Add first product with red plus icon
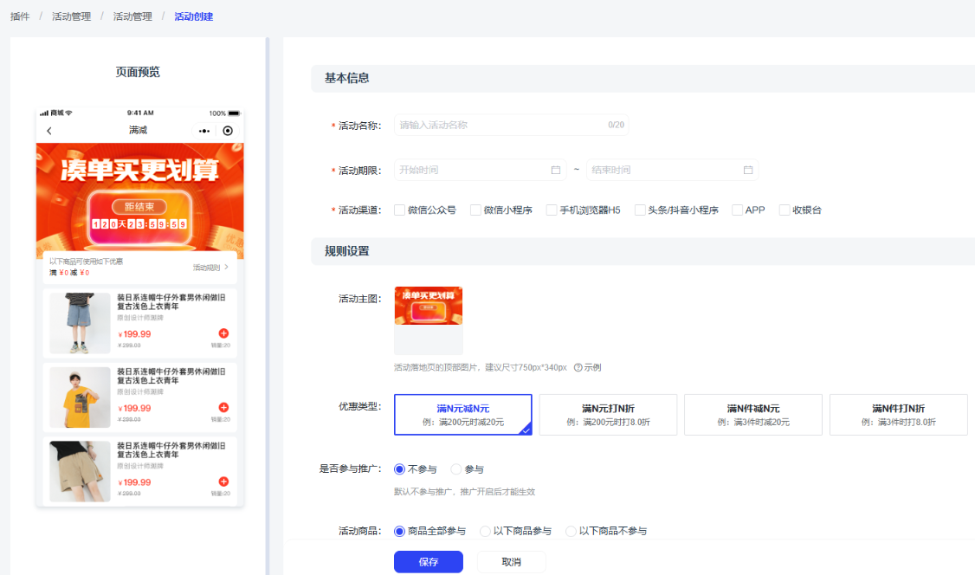This screenshot has width=975, height=575. click(223, 333)
